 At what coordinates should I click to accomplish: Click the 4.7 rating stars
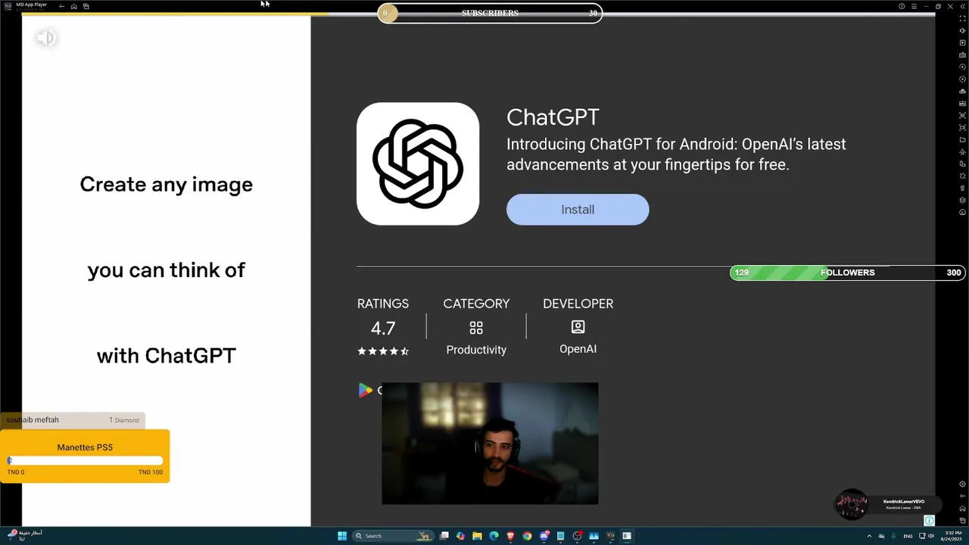coord(383,351)
